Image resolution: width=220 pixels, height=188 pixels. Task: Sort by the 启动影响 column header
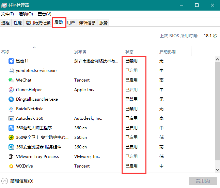[174, 52]
